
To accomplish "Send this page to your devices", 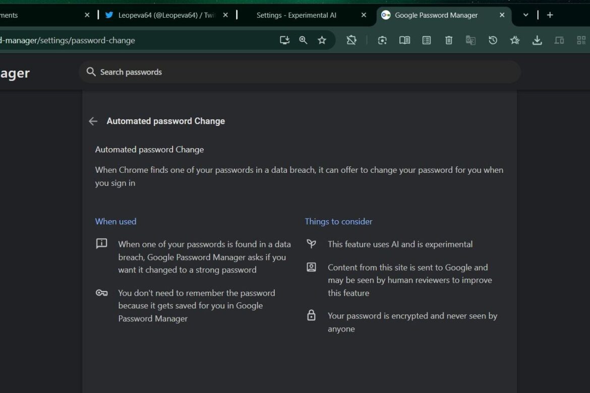I will (x=559, y=40).
